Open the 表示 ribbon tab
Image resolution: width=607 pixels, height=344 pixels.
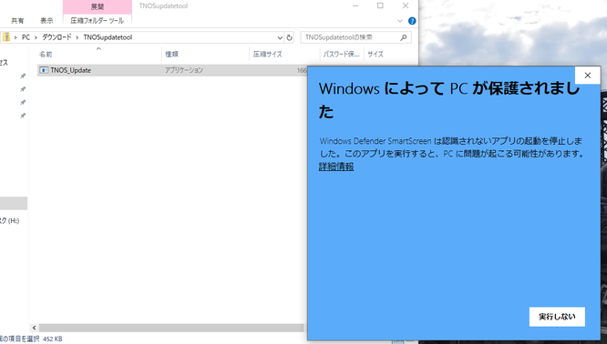point(46,21)
